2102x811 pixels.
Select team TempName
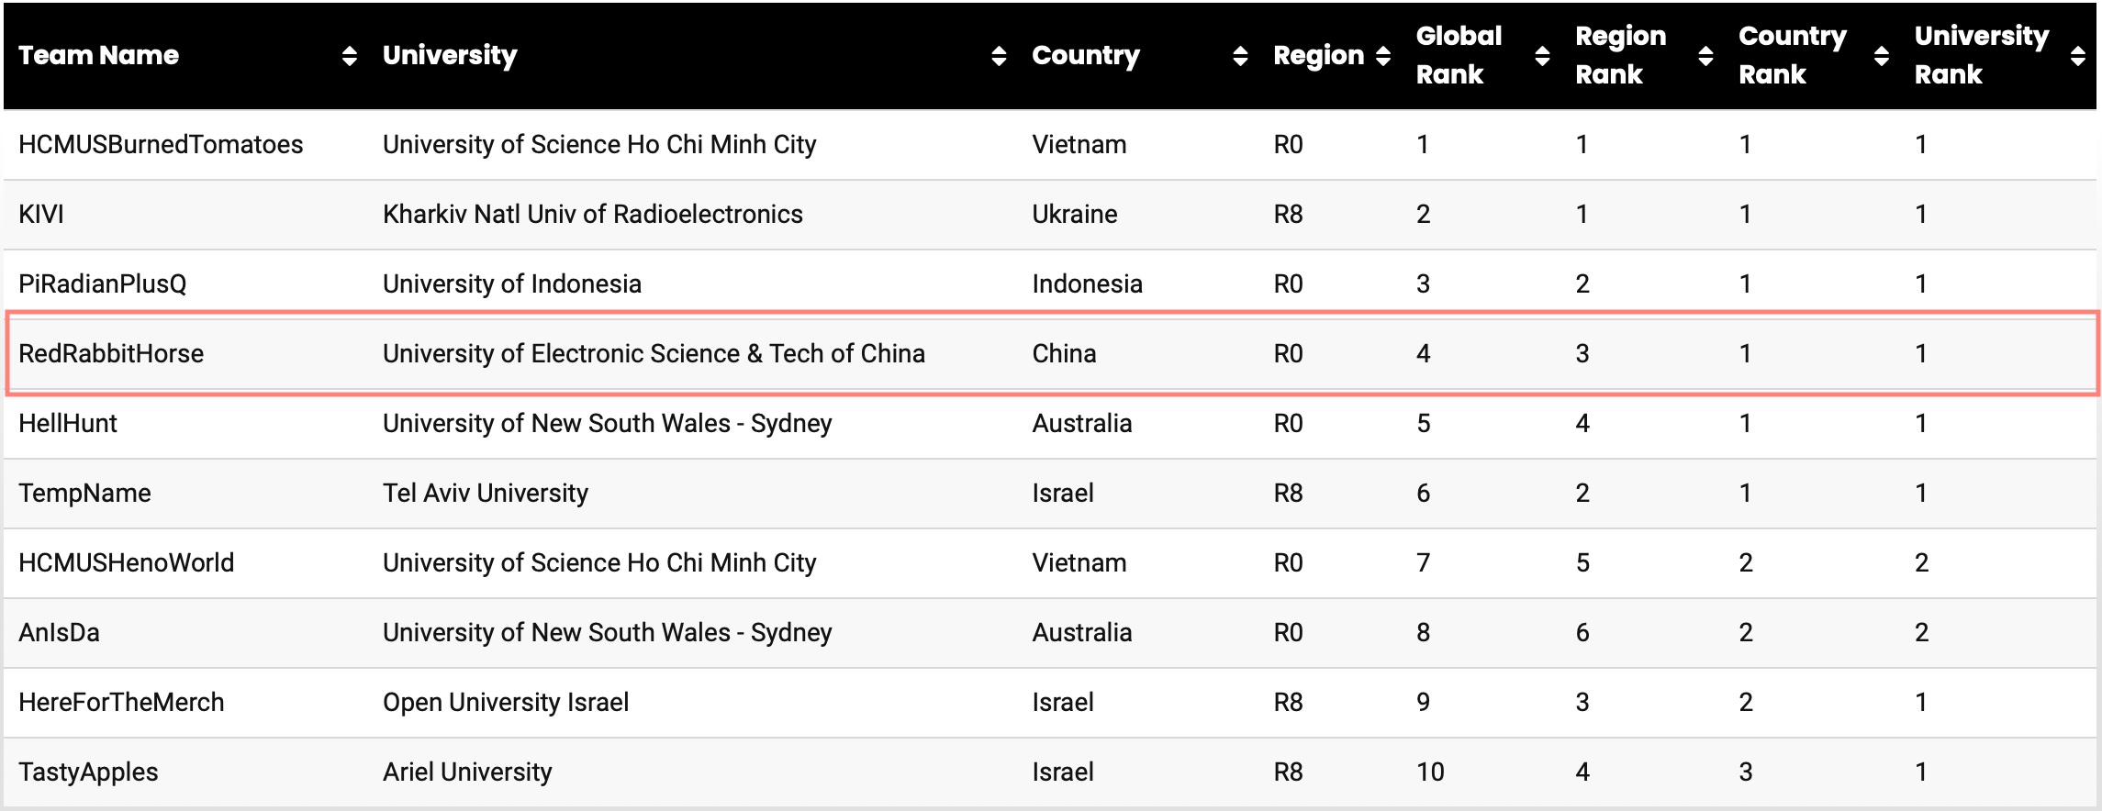pos(84,494)
